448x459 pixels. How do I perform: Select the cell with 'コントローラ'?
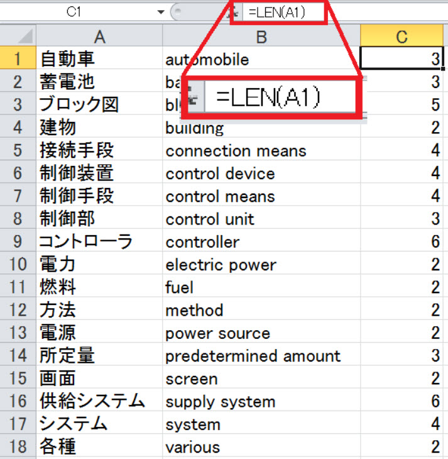coord(99,242)
